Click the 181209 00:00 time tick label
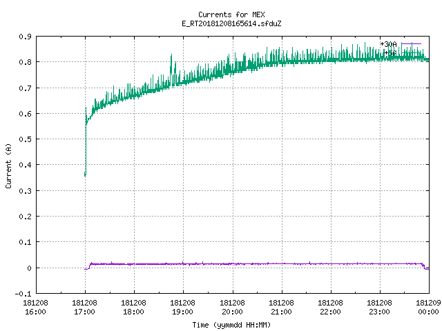The width and height of the screenshot is (442, 331). point(428,308)
